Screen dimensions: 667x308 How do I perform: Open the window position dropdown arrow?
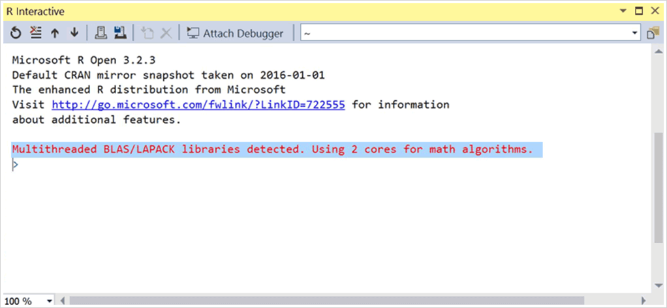click(623, 11)
